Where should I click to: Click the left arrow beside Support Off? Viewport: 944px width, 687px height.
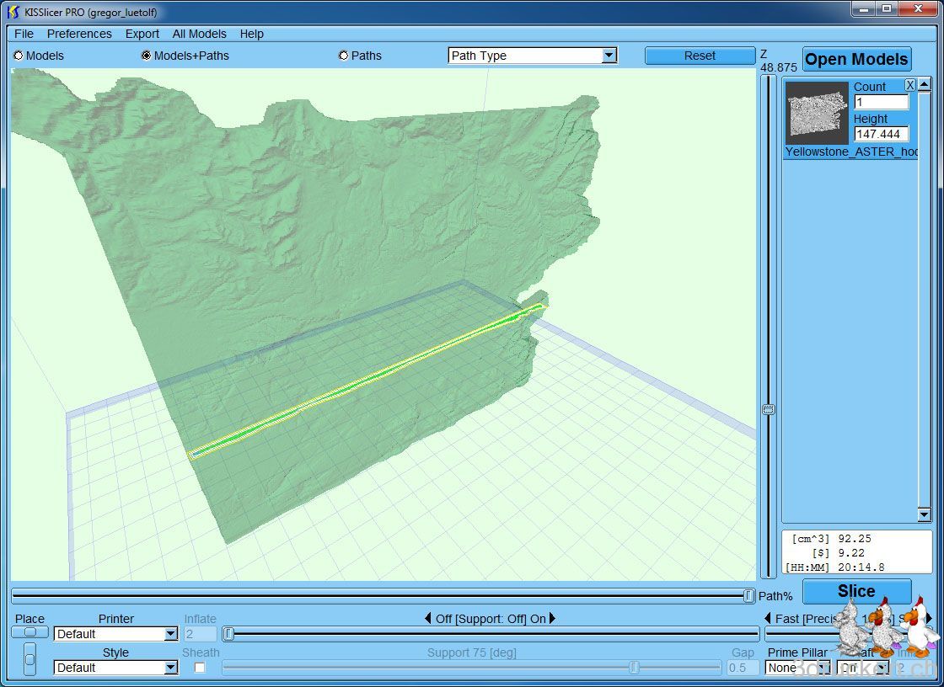427,619
